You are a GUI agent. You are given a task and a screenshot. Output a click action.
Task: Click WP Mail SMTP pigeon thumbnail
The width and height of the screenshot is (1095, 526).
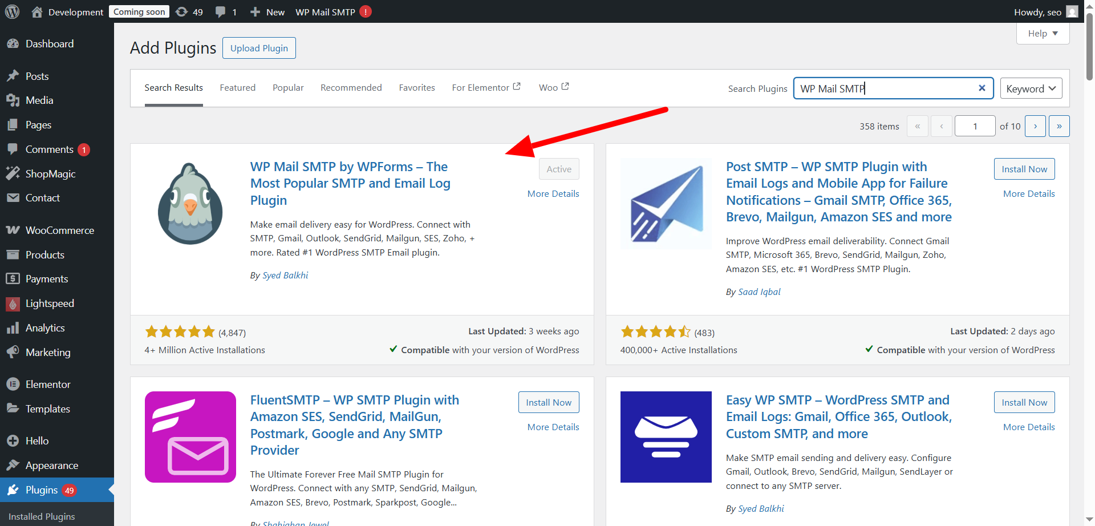(190, 204)
